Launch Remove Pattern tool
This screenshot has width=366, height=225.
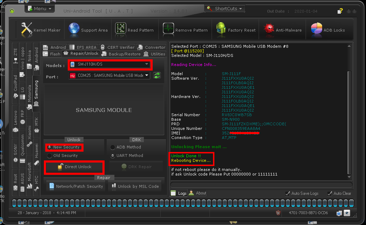[185, 30]
